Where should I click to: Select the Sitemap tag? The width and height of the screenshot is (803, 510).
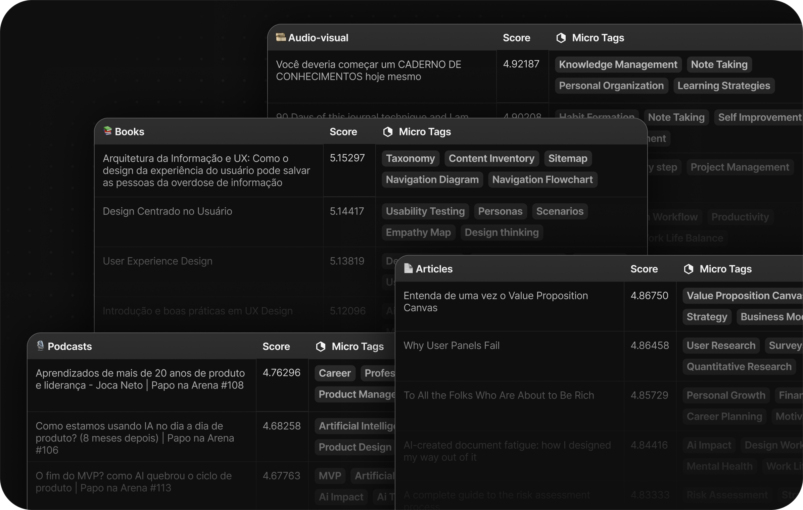568,158
